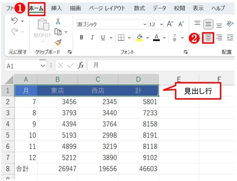This screenshot has height=181, width=237.
Task: Apply the Font Color A icon
Action: (x=156, y=37)
